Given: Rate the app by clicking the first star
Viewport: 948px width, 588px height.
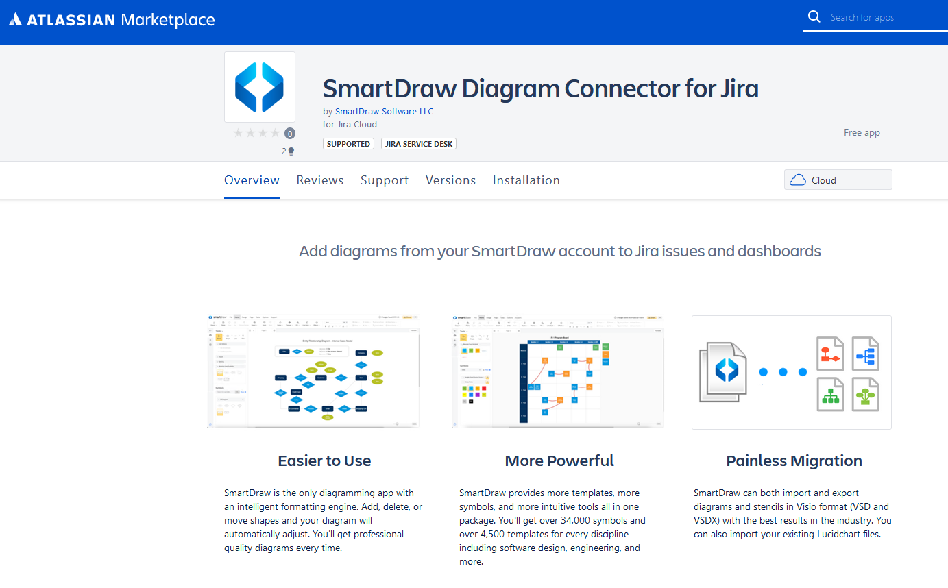Looking at the screenshot, I should (238, 133).
